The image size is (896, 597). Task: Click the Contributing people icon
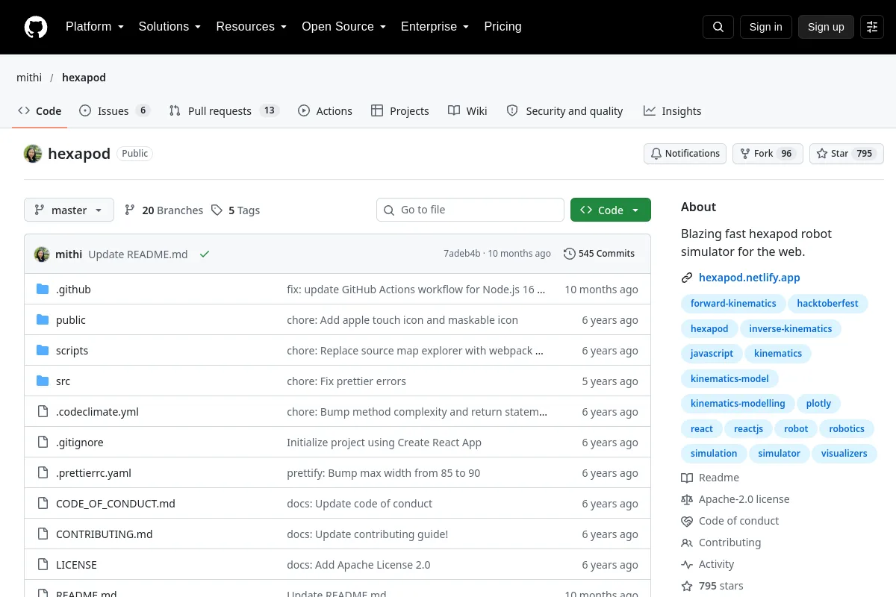coord(687,543)
